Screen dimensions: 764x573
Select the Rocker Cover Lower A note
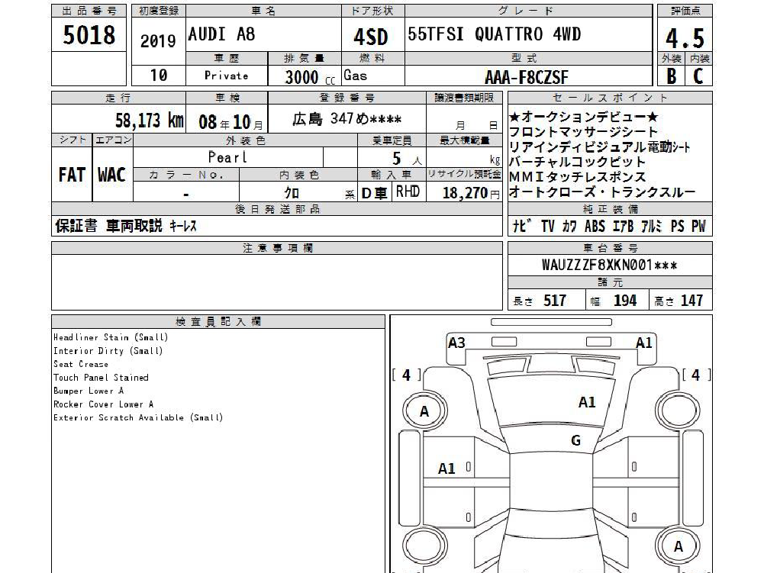click(103, 404)
